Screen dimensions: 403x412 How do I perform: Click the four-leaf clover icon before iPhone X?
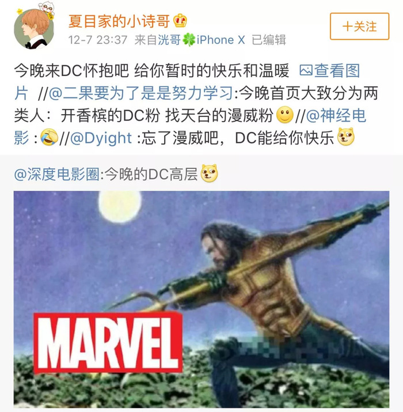pyautogui.click(x=189, y=40)
